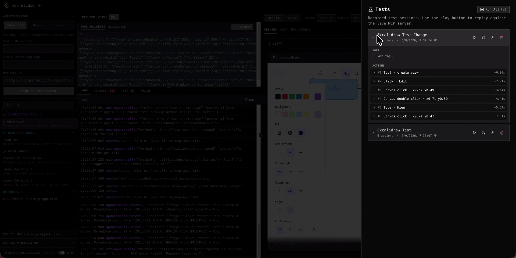Click footsteps icon on Excalidraw Test row

coord(483,133)
